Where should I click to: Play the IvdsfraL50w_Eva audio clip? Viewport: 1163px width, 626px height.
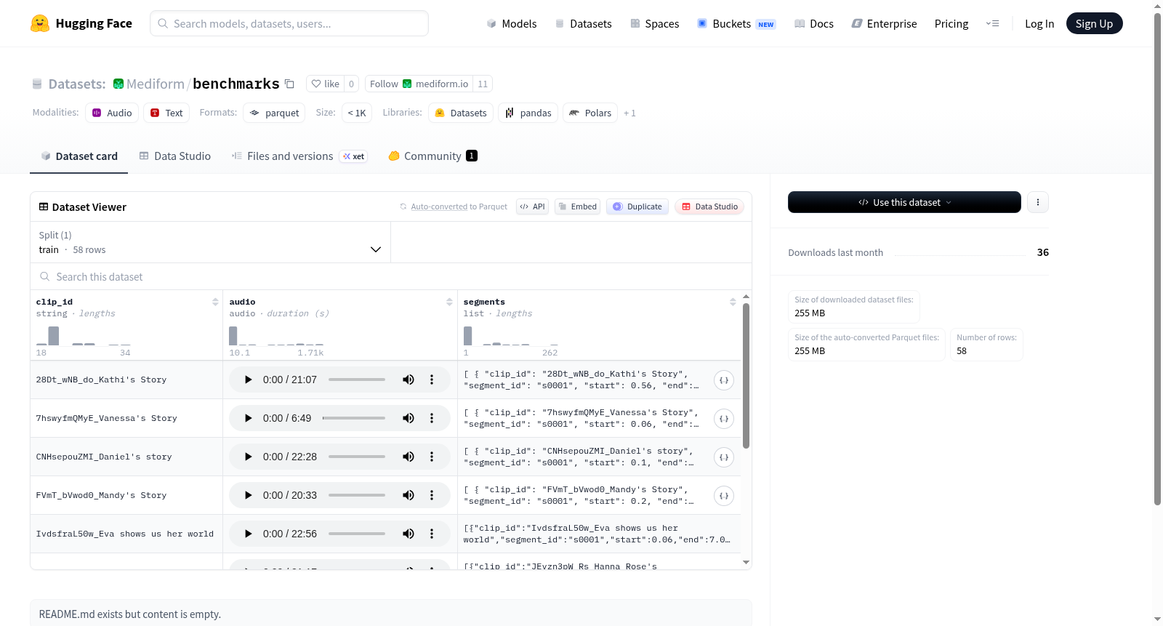pos(248,534)
